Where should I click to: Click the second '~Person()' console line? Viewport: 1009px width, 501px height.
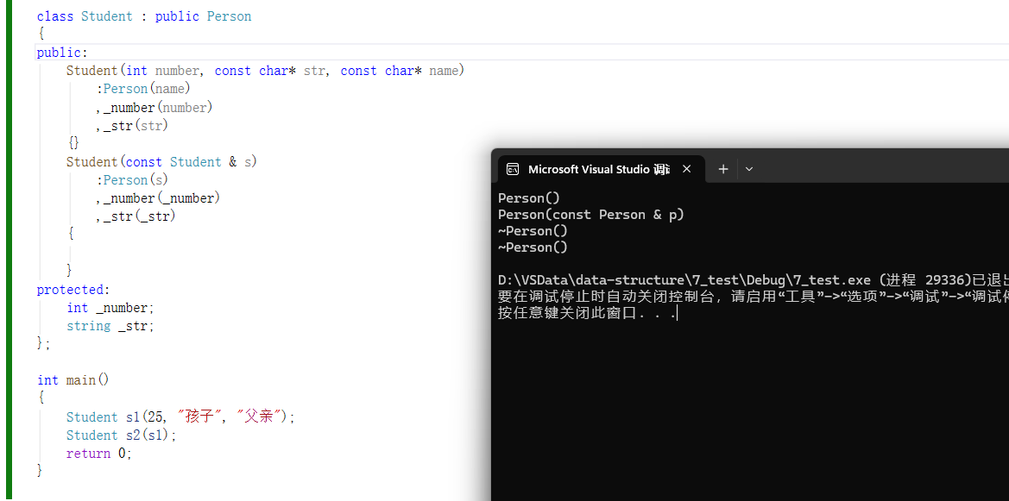coord(533,247)
